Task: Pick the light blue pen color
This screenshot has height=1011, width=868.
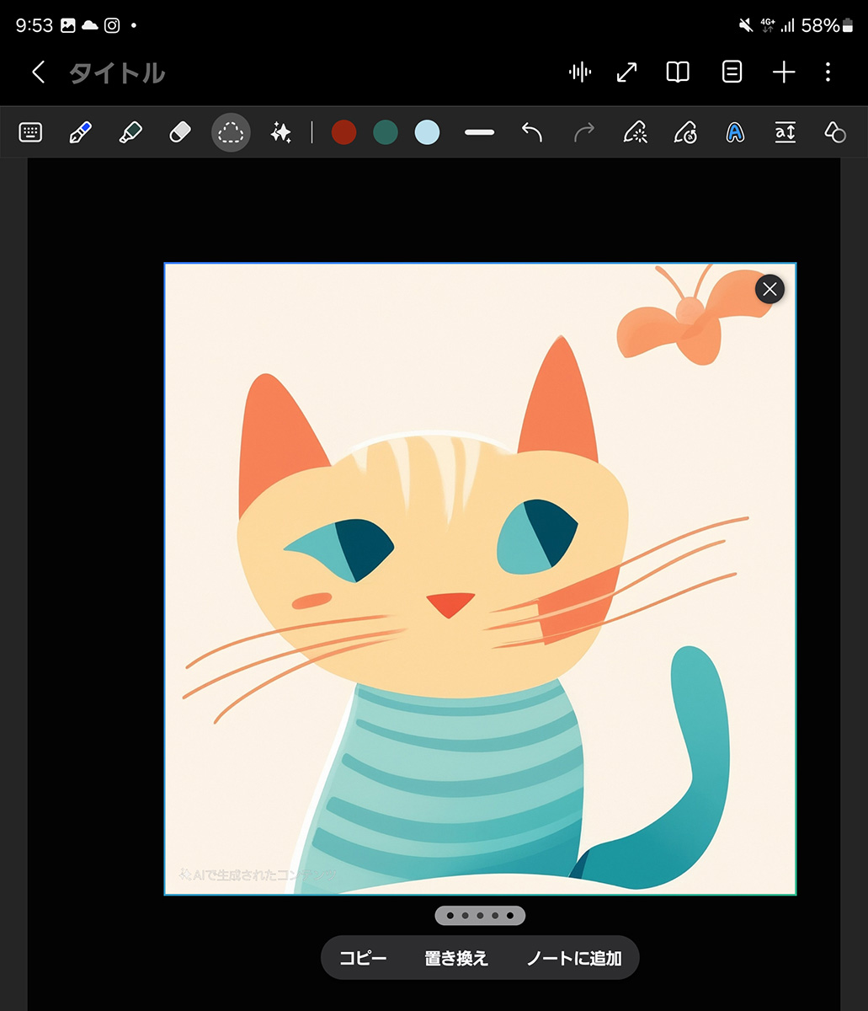Action: [x=428, y=132]
